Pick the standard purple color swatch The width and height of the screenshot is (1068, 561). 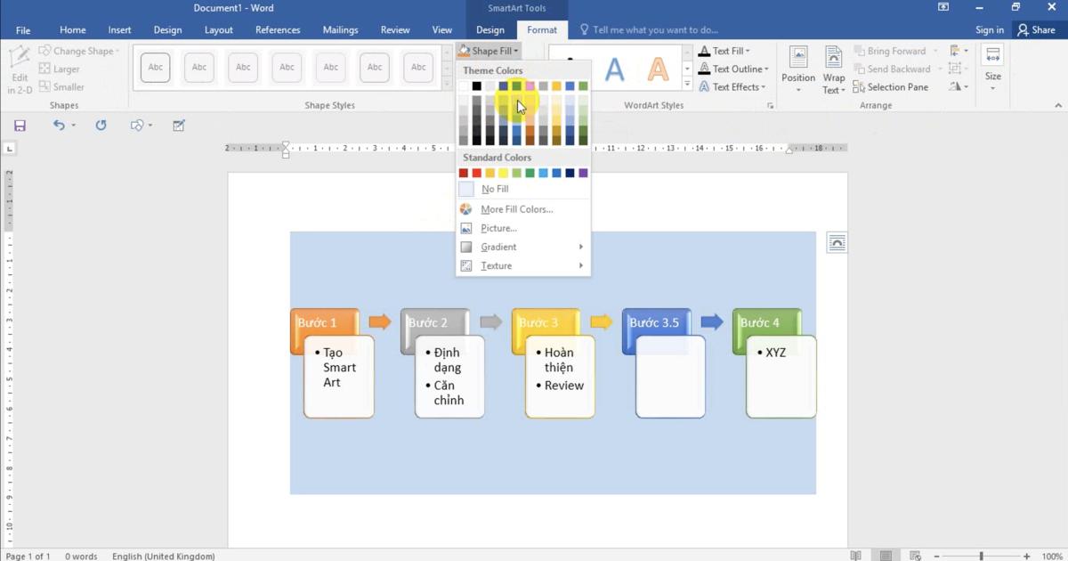click(583, 173)
